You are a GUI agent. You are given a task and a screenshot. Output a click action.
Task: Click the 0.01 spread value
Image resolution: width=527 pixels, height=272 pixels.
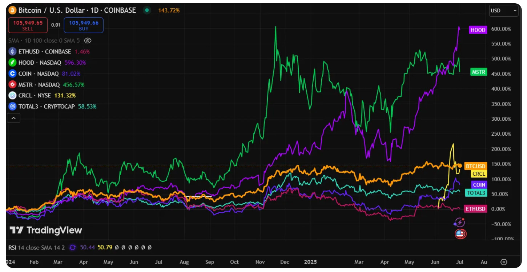click(x=56, y=25)
